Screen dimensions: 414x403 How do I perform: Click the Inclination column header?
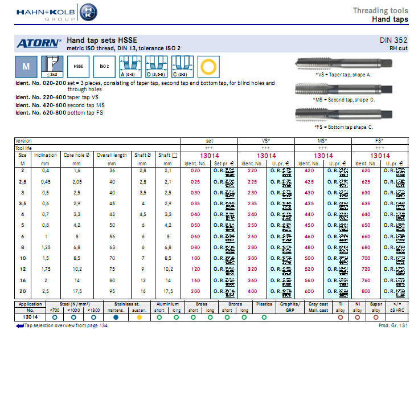pos(46,155)
